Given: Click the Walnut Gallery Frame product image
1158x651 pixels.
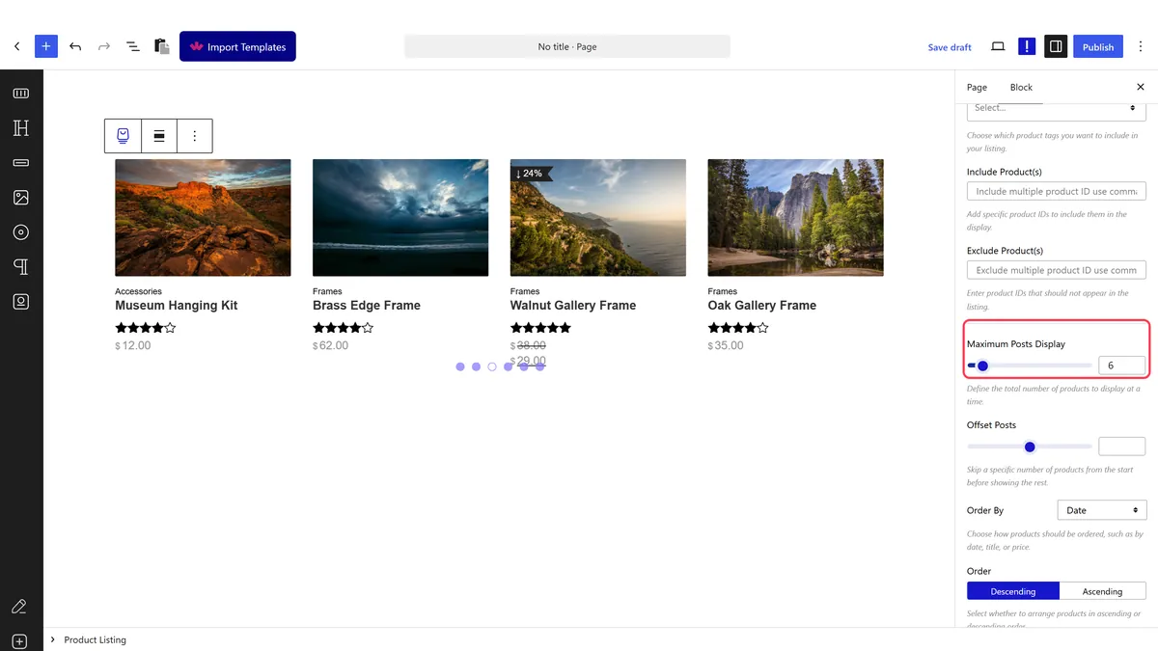Looking at the screenshot, I should click(x=598, y=218).
